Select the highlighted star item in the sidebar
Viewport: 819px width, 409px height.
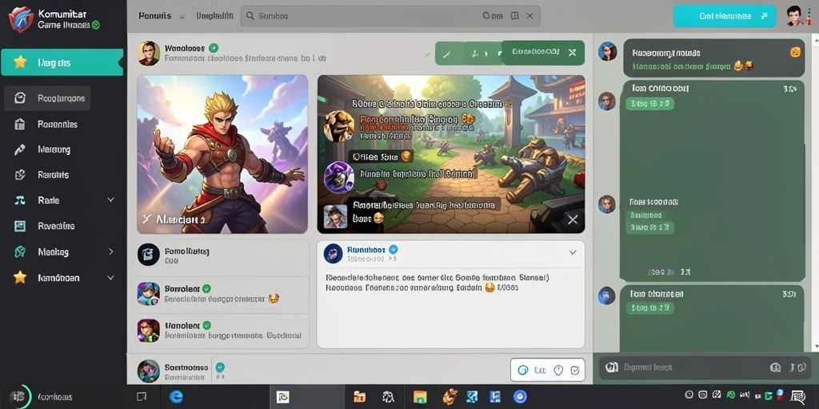62,62
